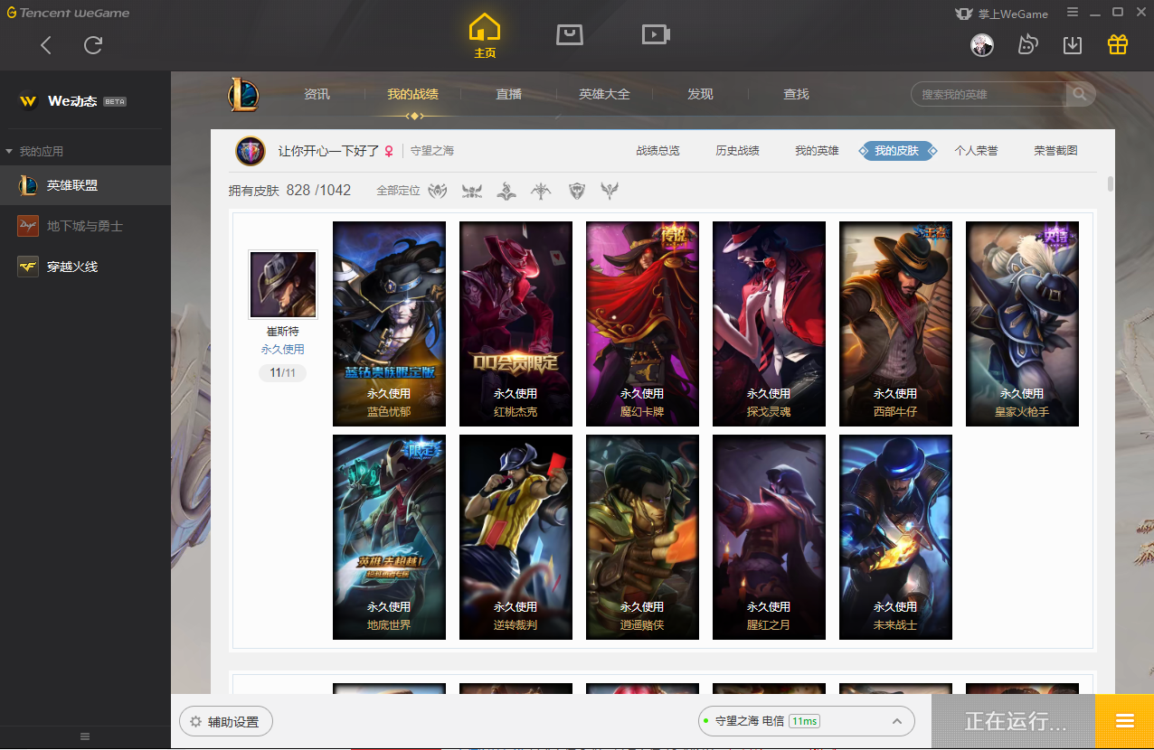
Task: Click the 搜索我的英雄 search field
Action: 990,94
